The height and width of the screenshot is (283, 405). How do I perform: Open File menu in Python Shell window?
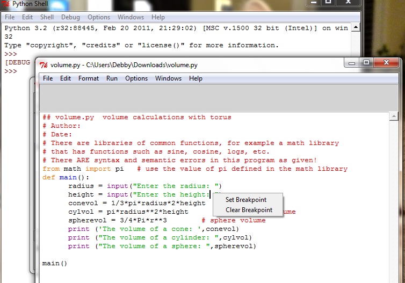point(10,17)
